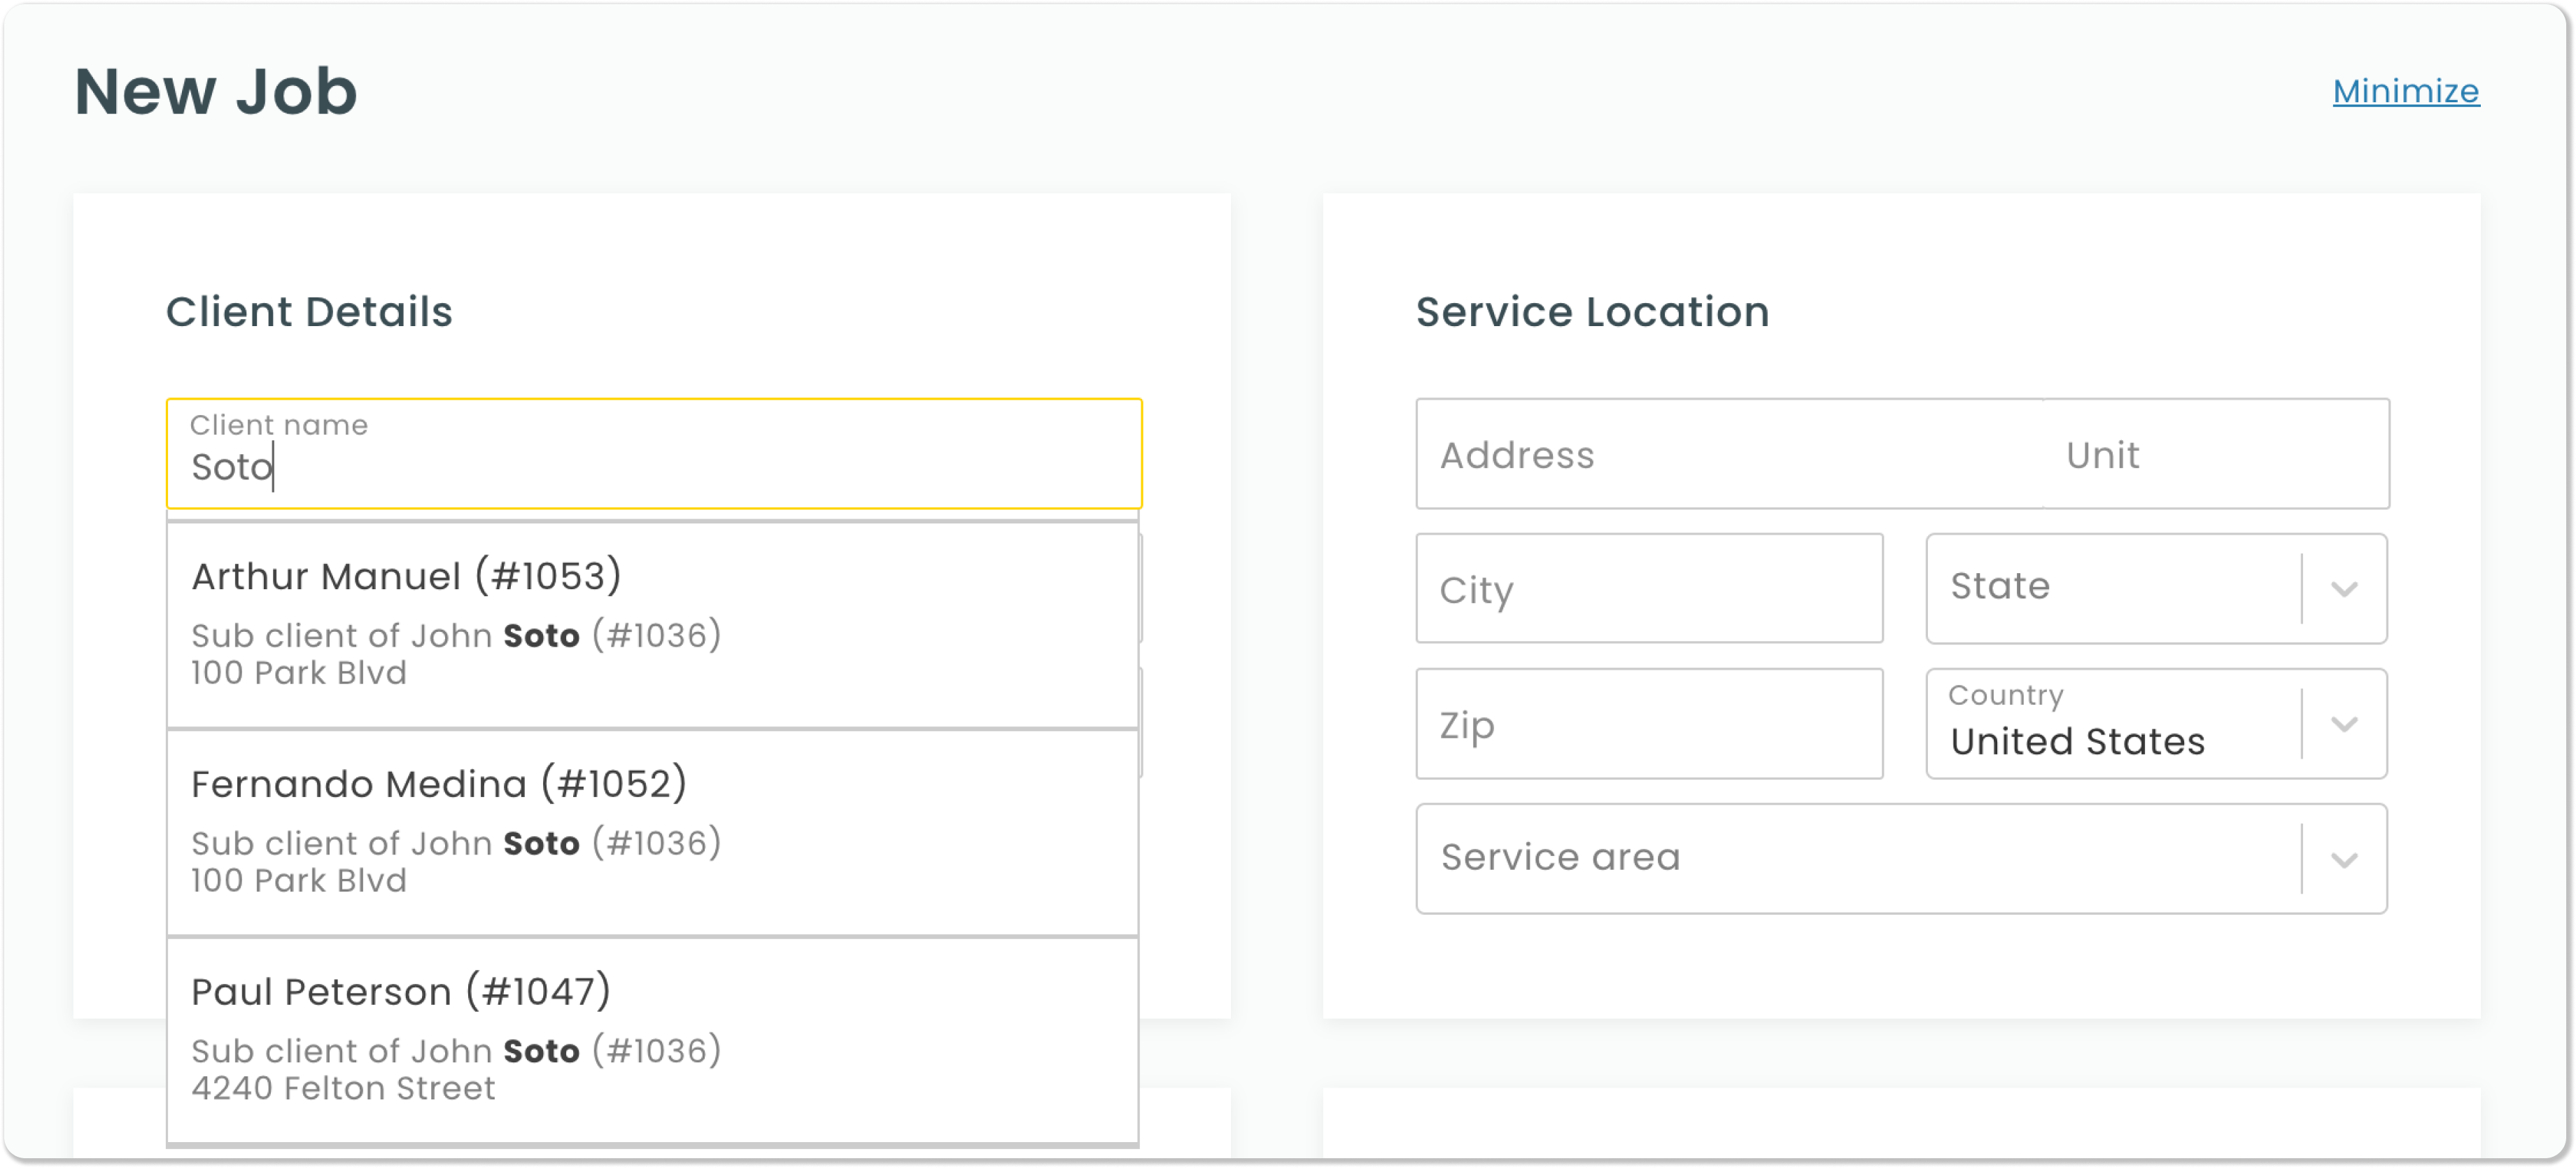The height and width of the screenshot is (1168, 2576).
Task: Open the Country dropdown showing United States
Action: pyautogui.click(x=2156, y=724)
